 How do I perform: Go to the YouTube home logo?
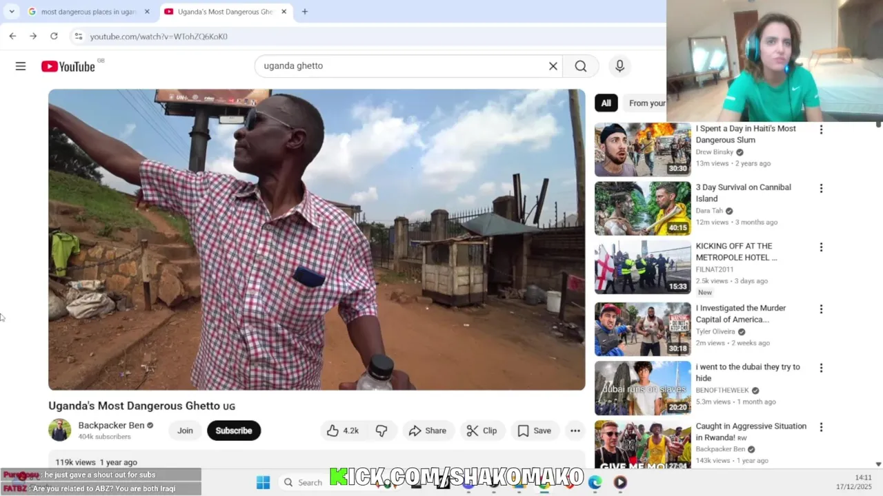tap(68, 66)
